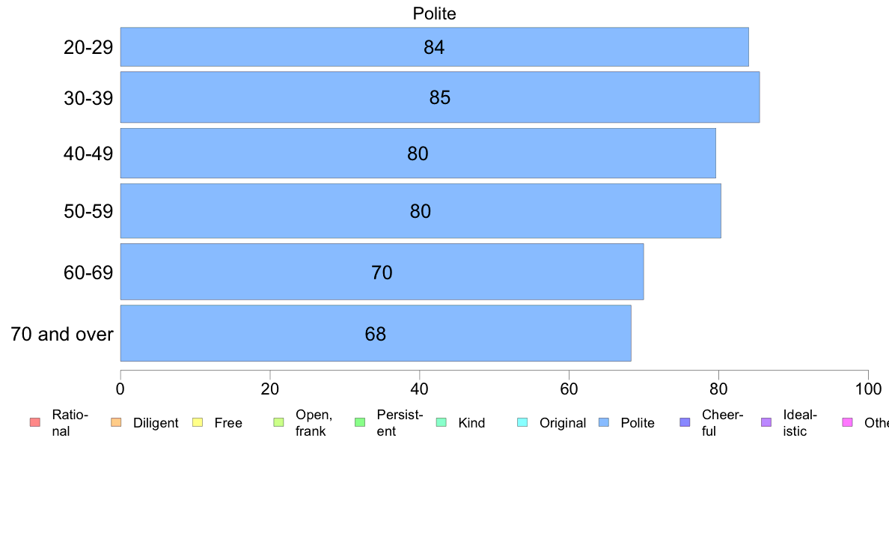The height and width of the screenshot is (551, 889).
Task: Select the green Persistent legend swatch
Action: coord(360,422)
